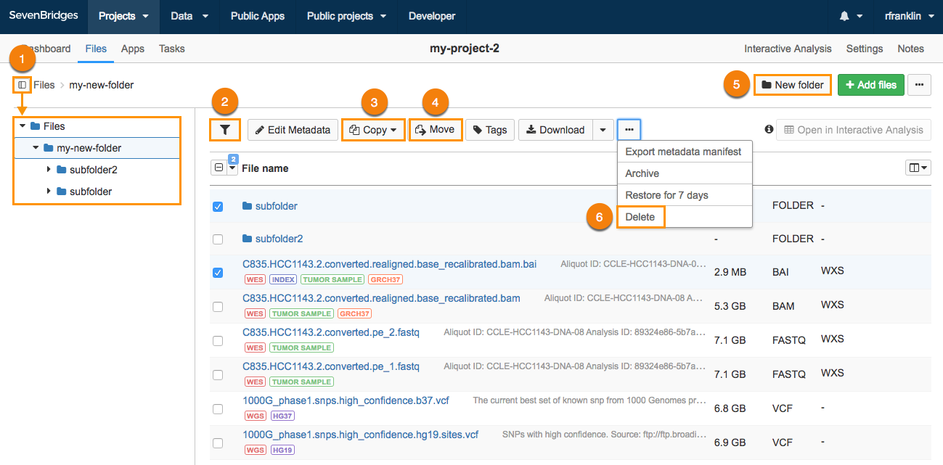Open the filter funnel tool
Viewport: 943px width, 465px height.
click(225, 130)
